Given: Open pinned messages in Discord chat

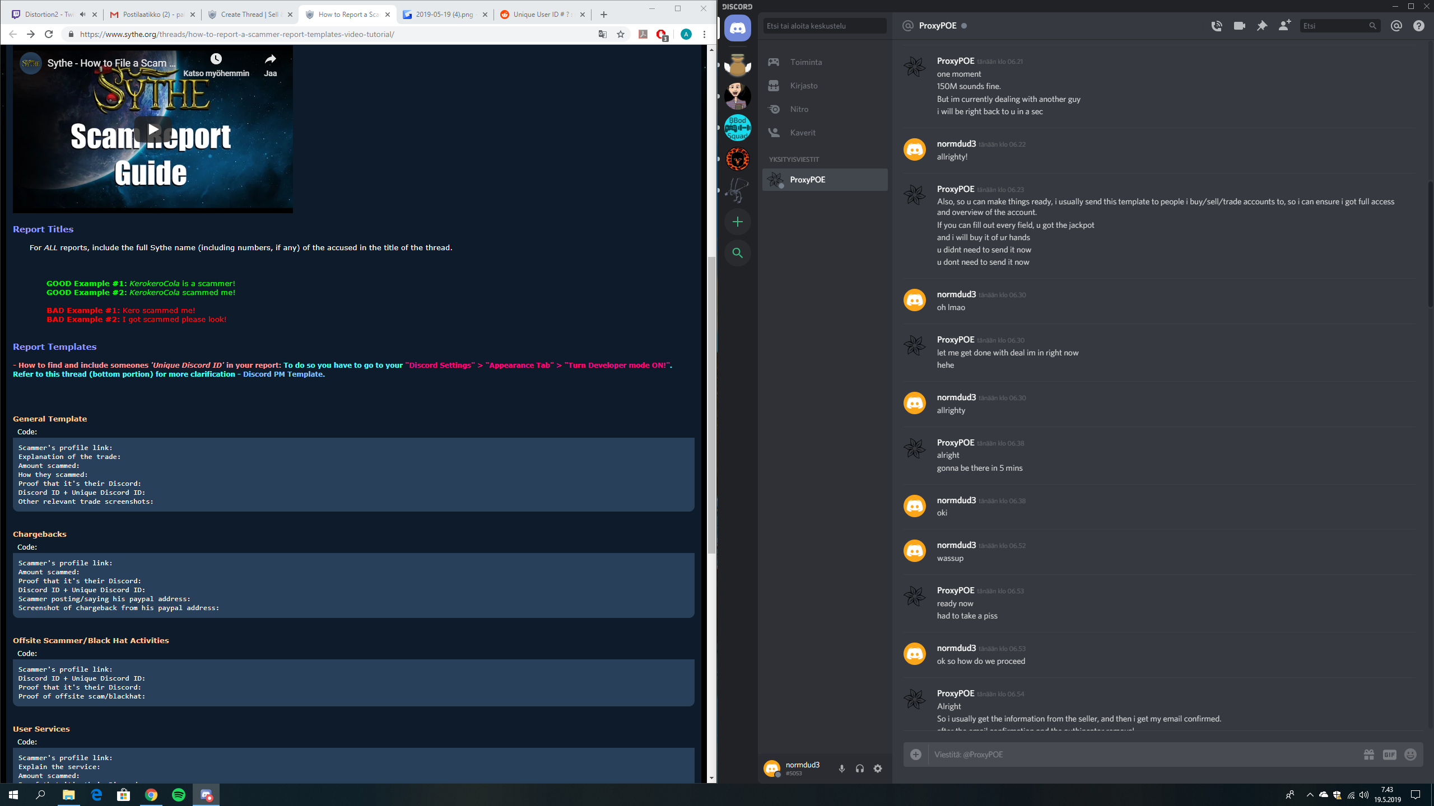Looking at the screenshot, I should click(1261, 26).
